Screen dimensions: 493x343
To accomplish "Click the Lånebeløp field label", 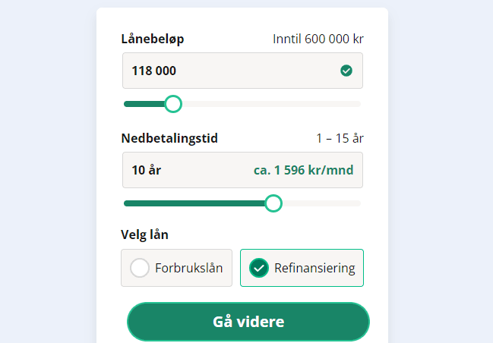I will pos(153,39).
